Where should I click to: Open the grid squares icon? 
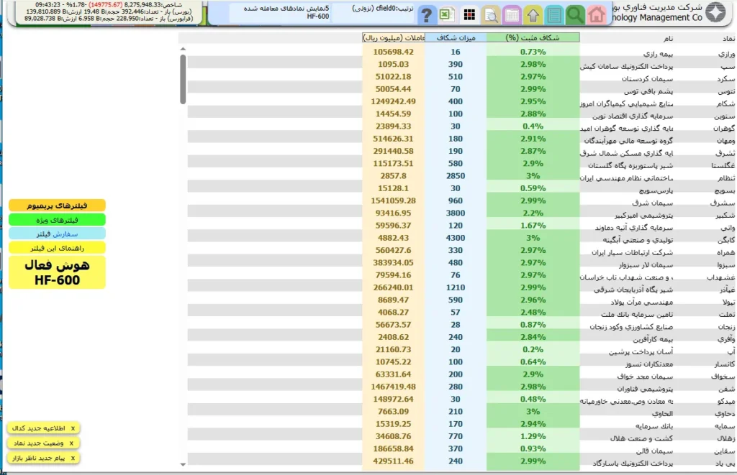point(469,14)
